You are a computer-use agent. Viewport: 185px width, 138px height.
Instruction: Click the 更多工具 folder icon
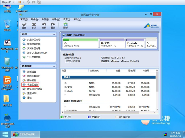[7, 100]
